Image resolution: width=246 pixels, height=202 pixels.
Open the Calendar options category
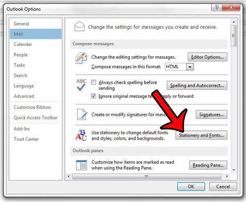coord(36,44)
